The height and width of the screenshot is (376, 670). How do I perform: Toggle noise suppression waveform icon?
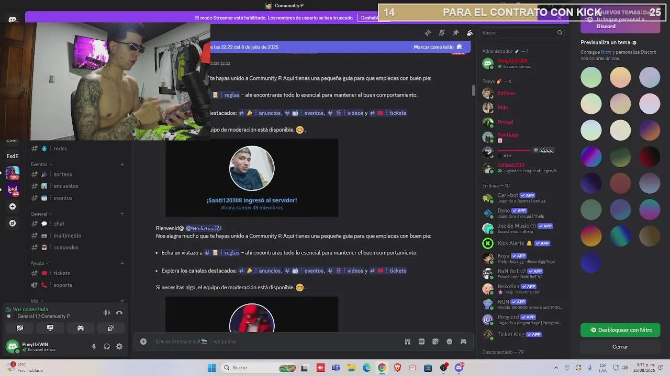pyautogui.click(x=107, y=313)
